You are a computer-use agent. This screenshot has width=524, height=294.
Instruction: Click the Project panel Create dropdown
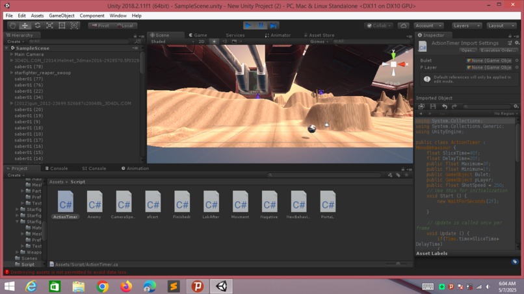pos(16,175)
